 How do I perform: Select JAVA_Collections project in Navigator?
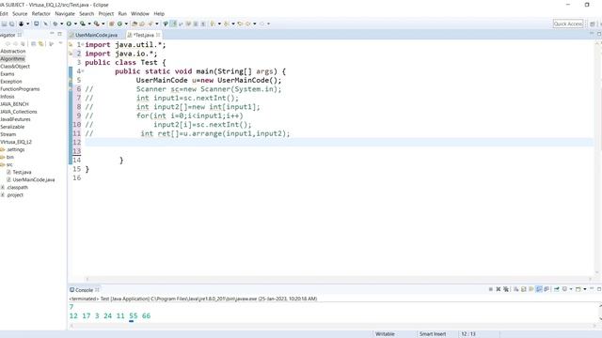(19, 112)
